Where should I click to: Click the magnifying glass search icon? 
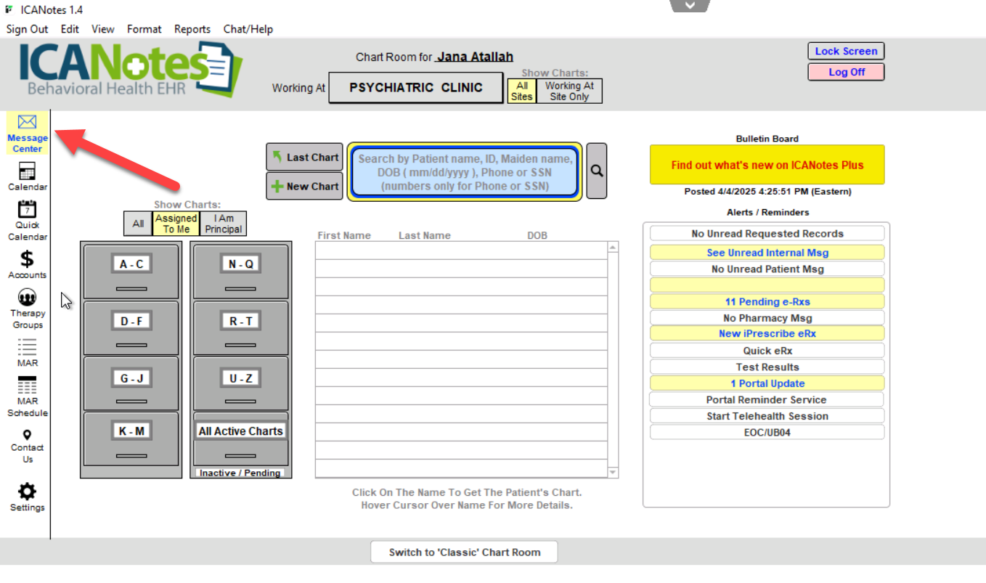597,171
